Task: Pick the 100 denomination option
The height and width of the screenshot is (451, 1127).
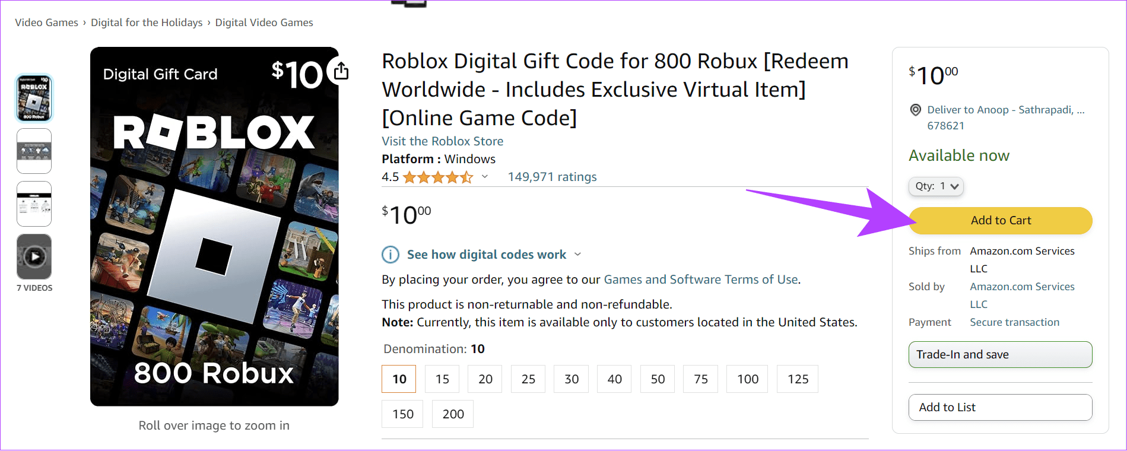Action: (748, 379)
